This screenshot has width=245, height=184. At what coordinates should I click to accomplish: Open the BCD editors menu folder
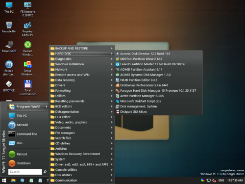tap(82, 106)
